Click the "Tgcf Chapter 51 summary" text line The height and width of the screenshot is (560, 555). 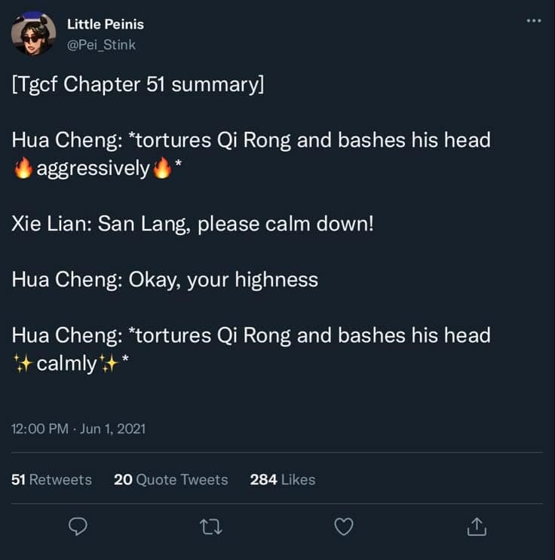138,84
